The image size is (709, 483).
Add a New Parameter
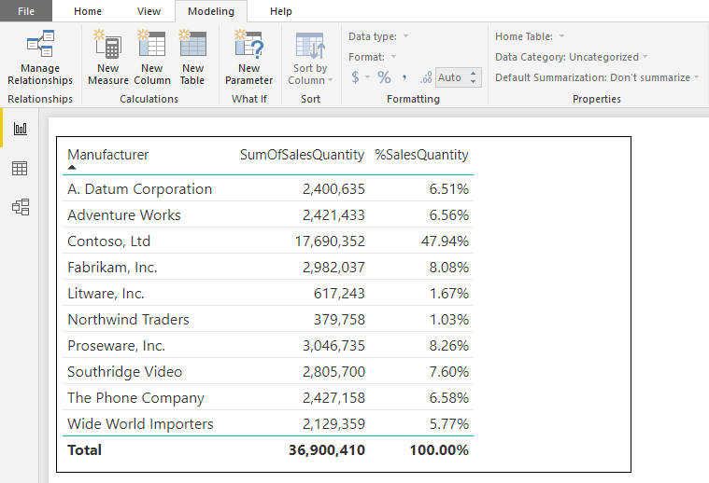tap(248, 58)
